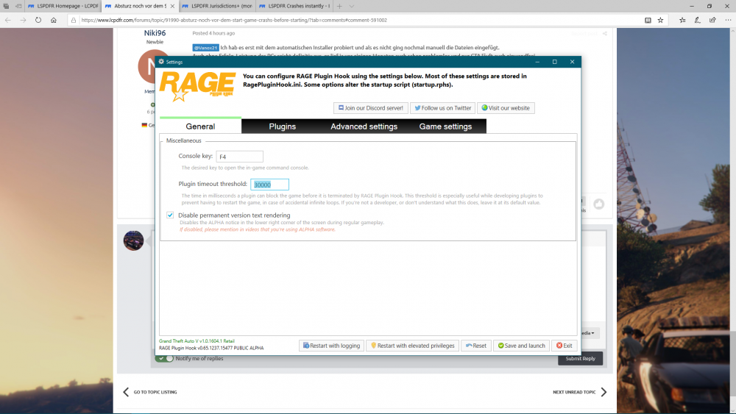
Task: Click Save and launch button
Action: (522, 346)
